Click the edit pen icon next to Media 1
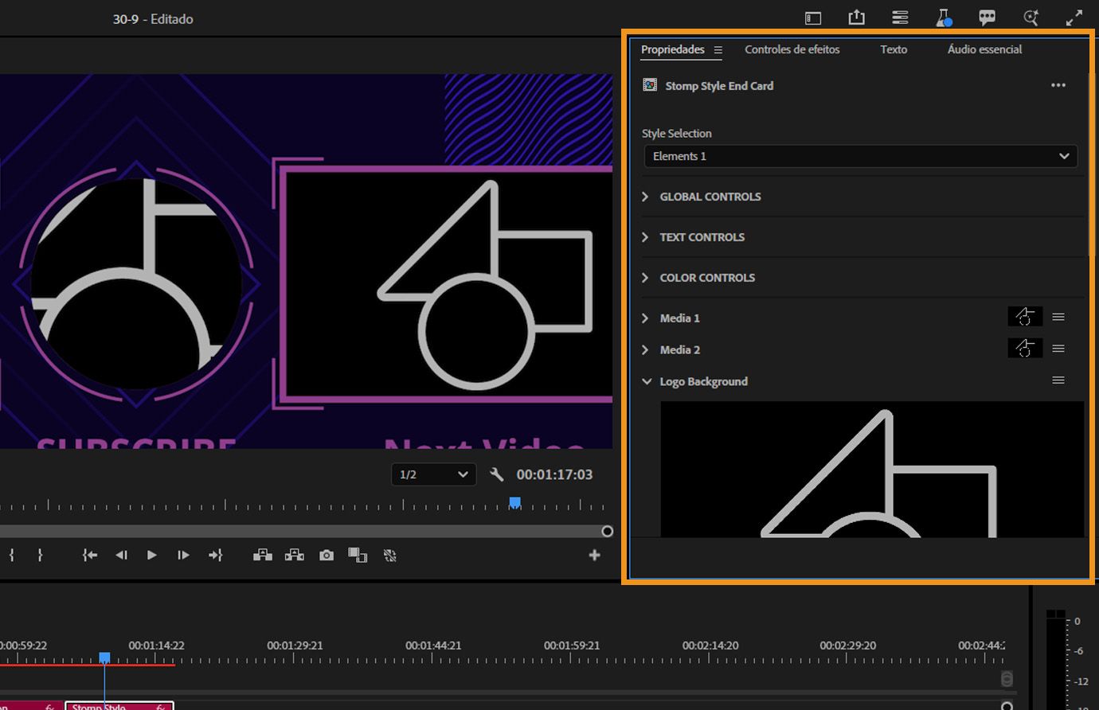 pyautogui.click(x=1025, y=316)
